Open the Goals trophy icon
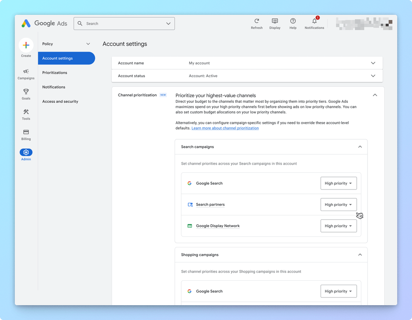Image resolution: width=412 pixels, height=320 pixels. click(26, 92)
